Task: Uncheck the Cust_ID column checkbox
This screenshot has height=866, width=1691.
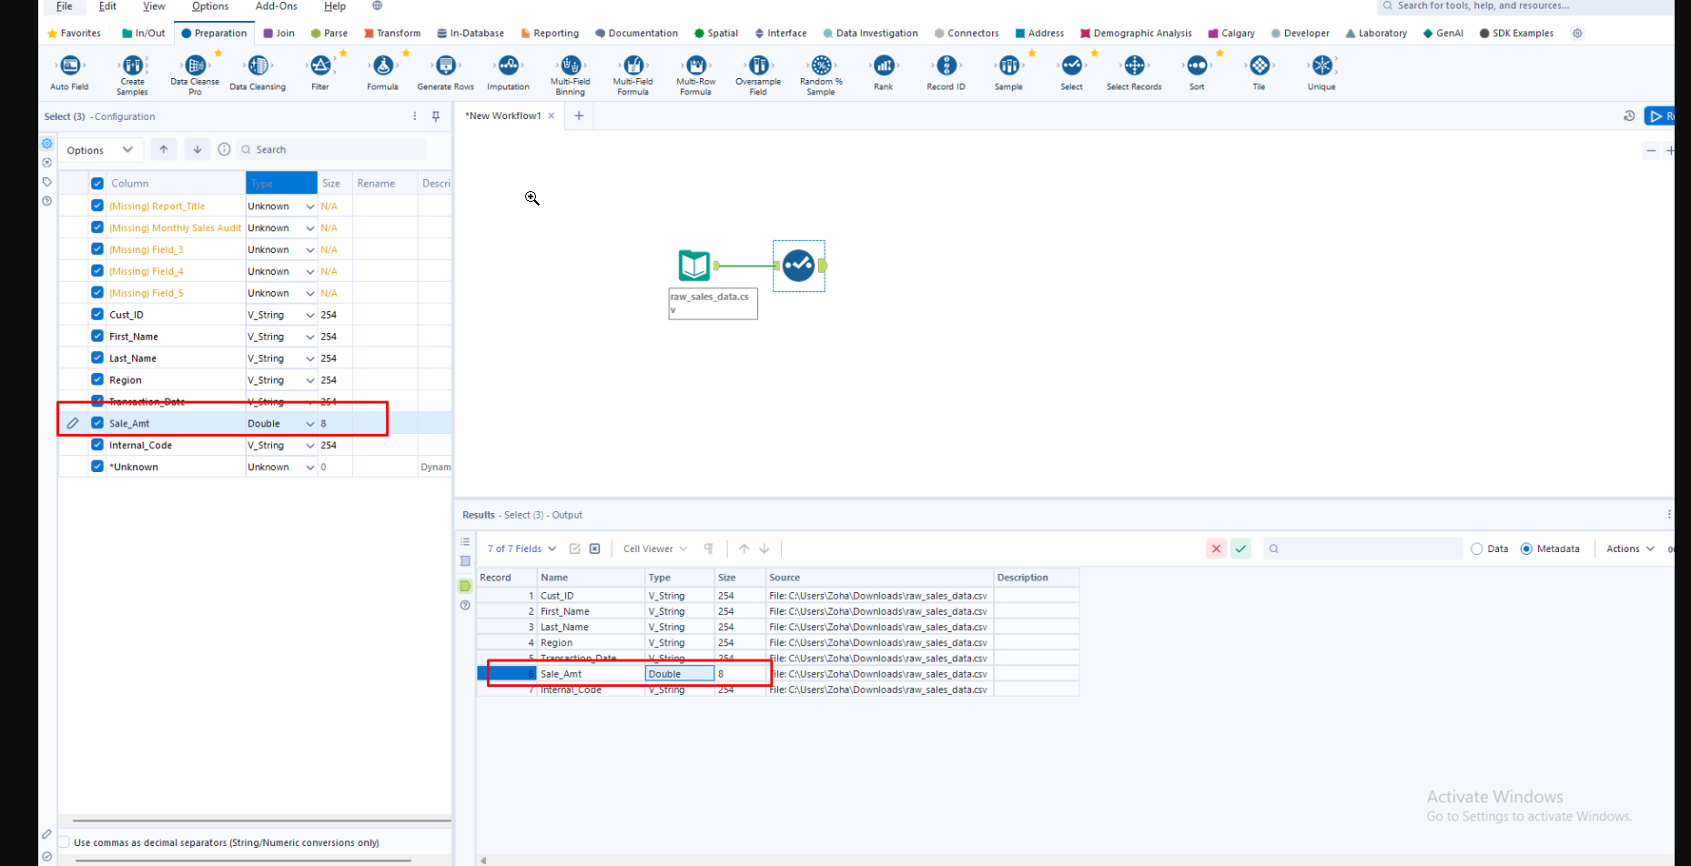Action: coord(97,315)
